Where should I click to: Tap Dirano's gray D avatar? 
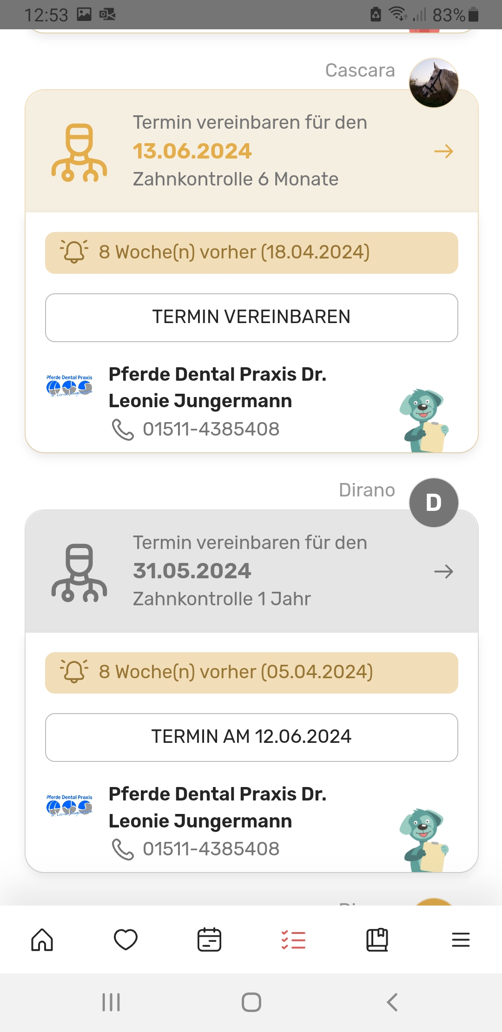click(x=434, y=503)
